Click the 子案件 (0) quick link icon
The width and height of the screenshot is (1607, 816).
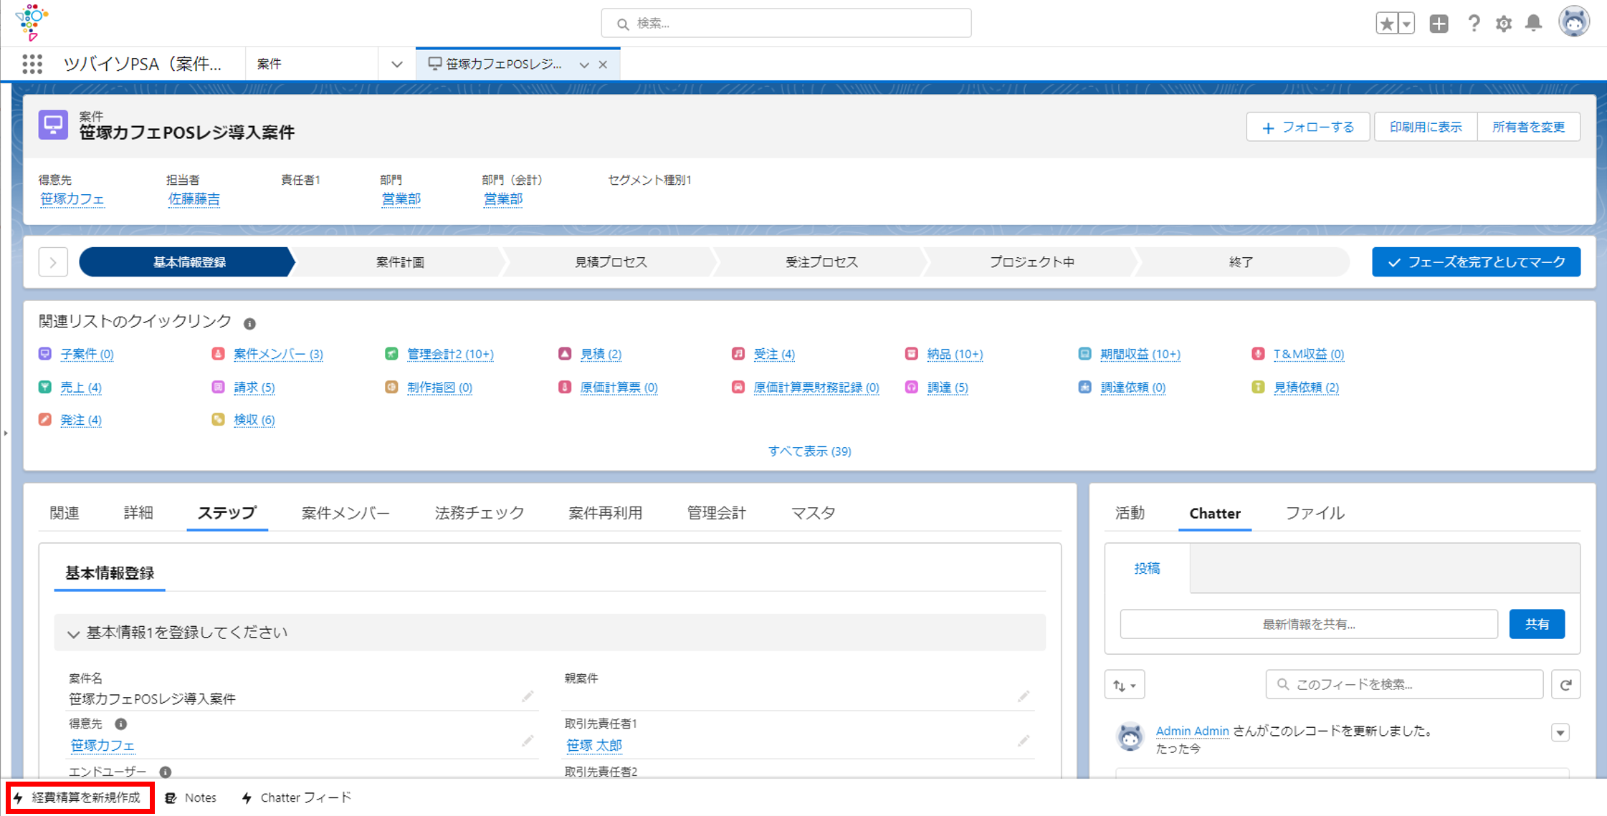coord(45,354)
